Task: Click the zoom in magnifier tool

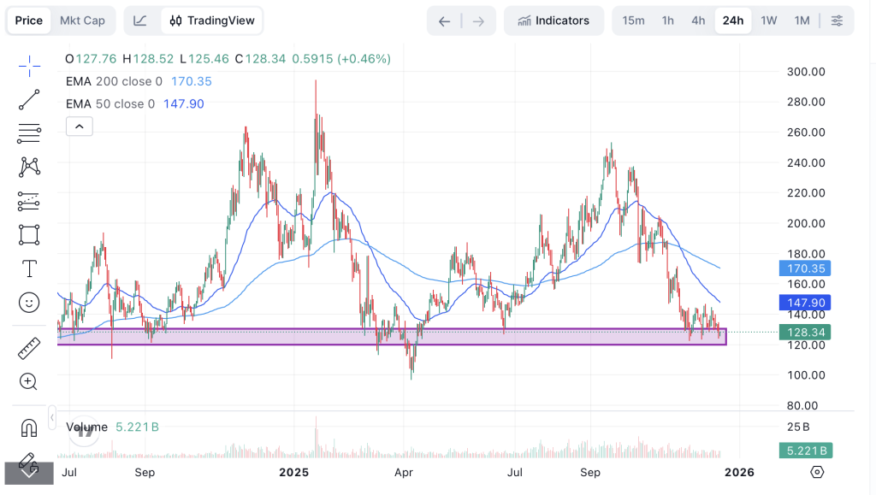Action: 29,382
